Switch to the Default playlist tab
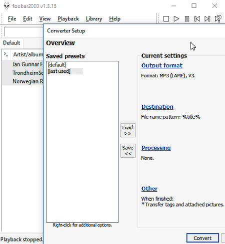The height and width of the screenshot is (244, 225). coord(11,43)
